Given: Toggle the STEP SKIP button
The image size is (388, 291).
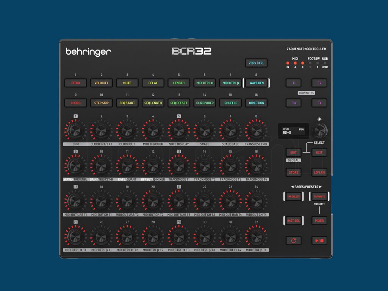Looking at the screenshot, I should click(101, 103).
